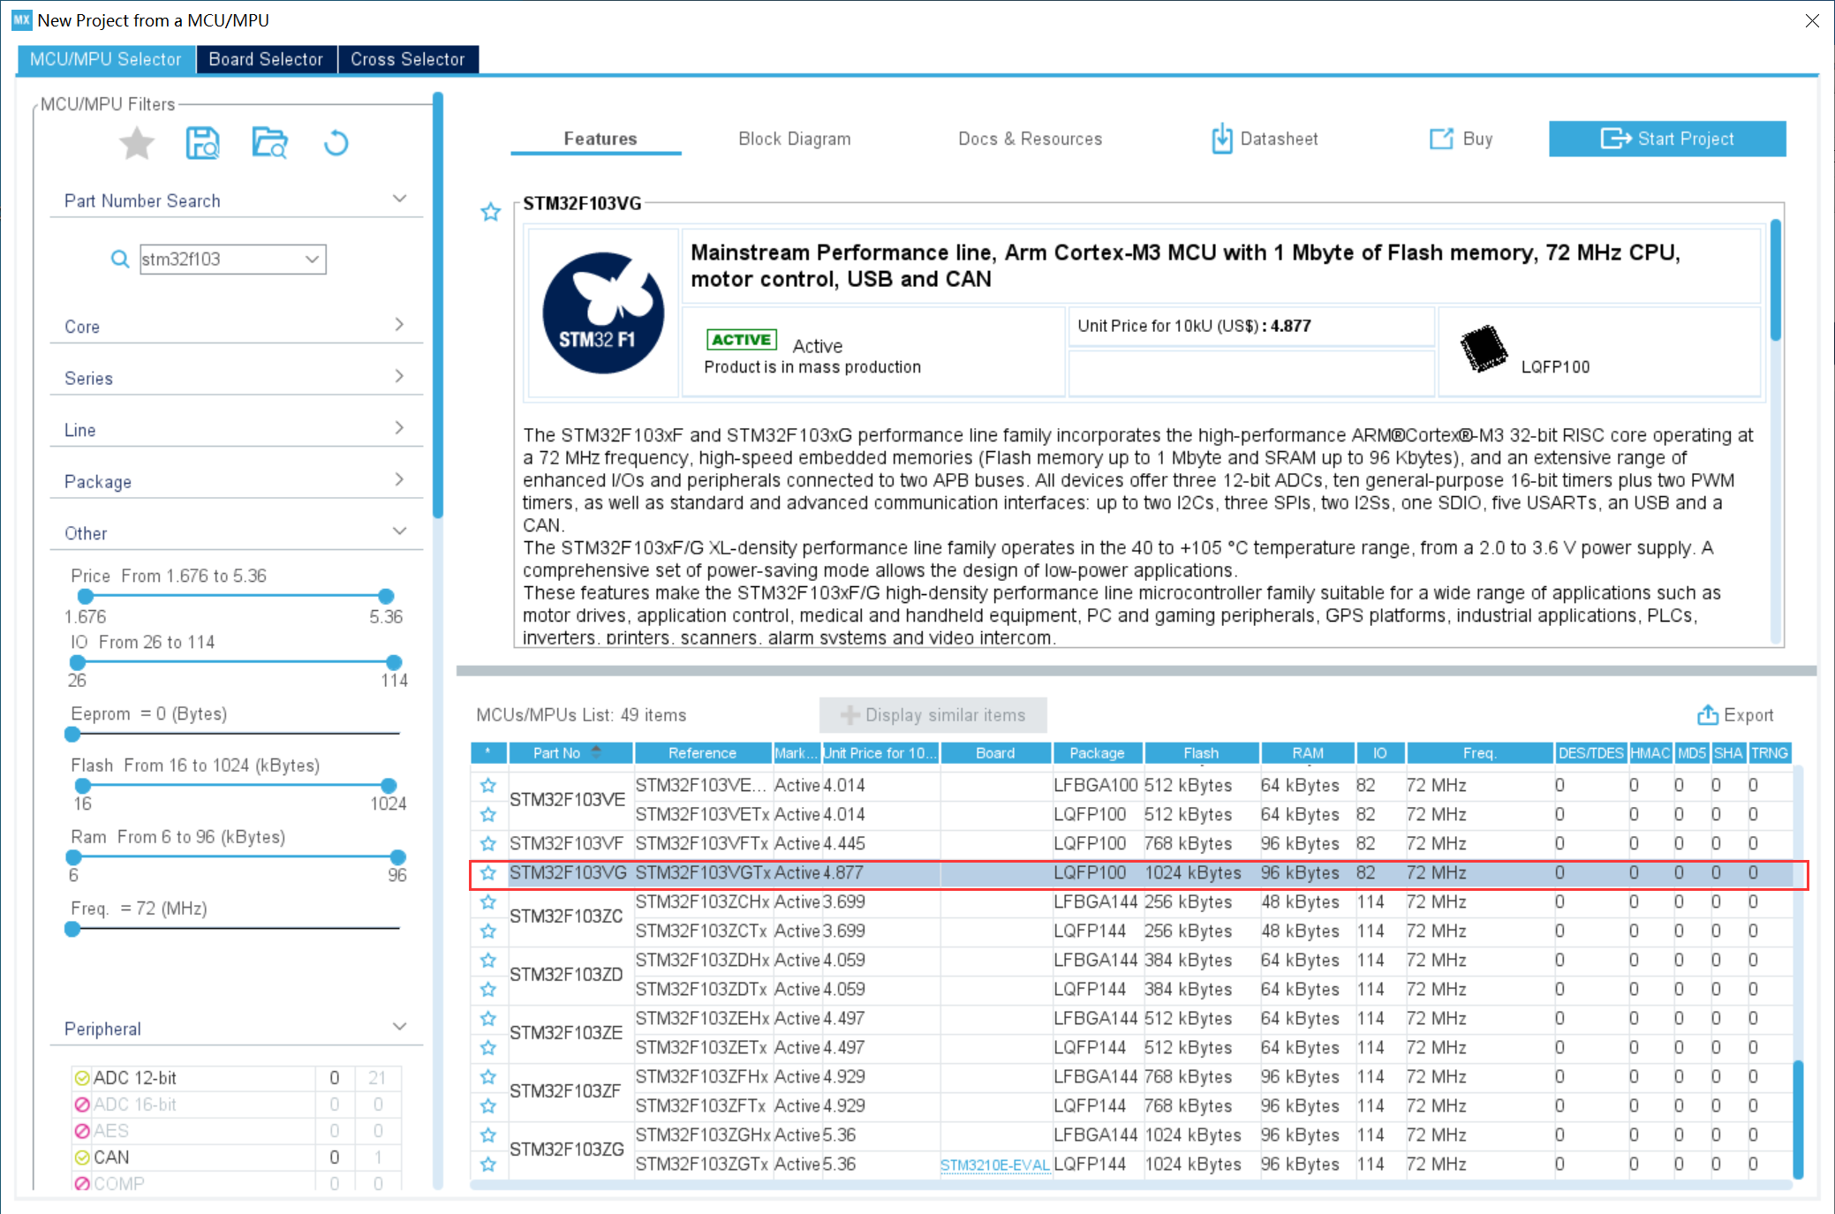The width and height of the screenshot is (1835, 1214).
Task: Toggle the CAN peripheral filter
Action: [82, 1157]
